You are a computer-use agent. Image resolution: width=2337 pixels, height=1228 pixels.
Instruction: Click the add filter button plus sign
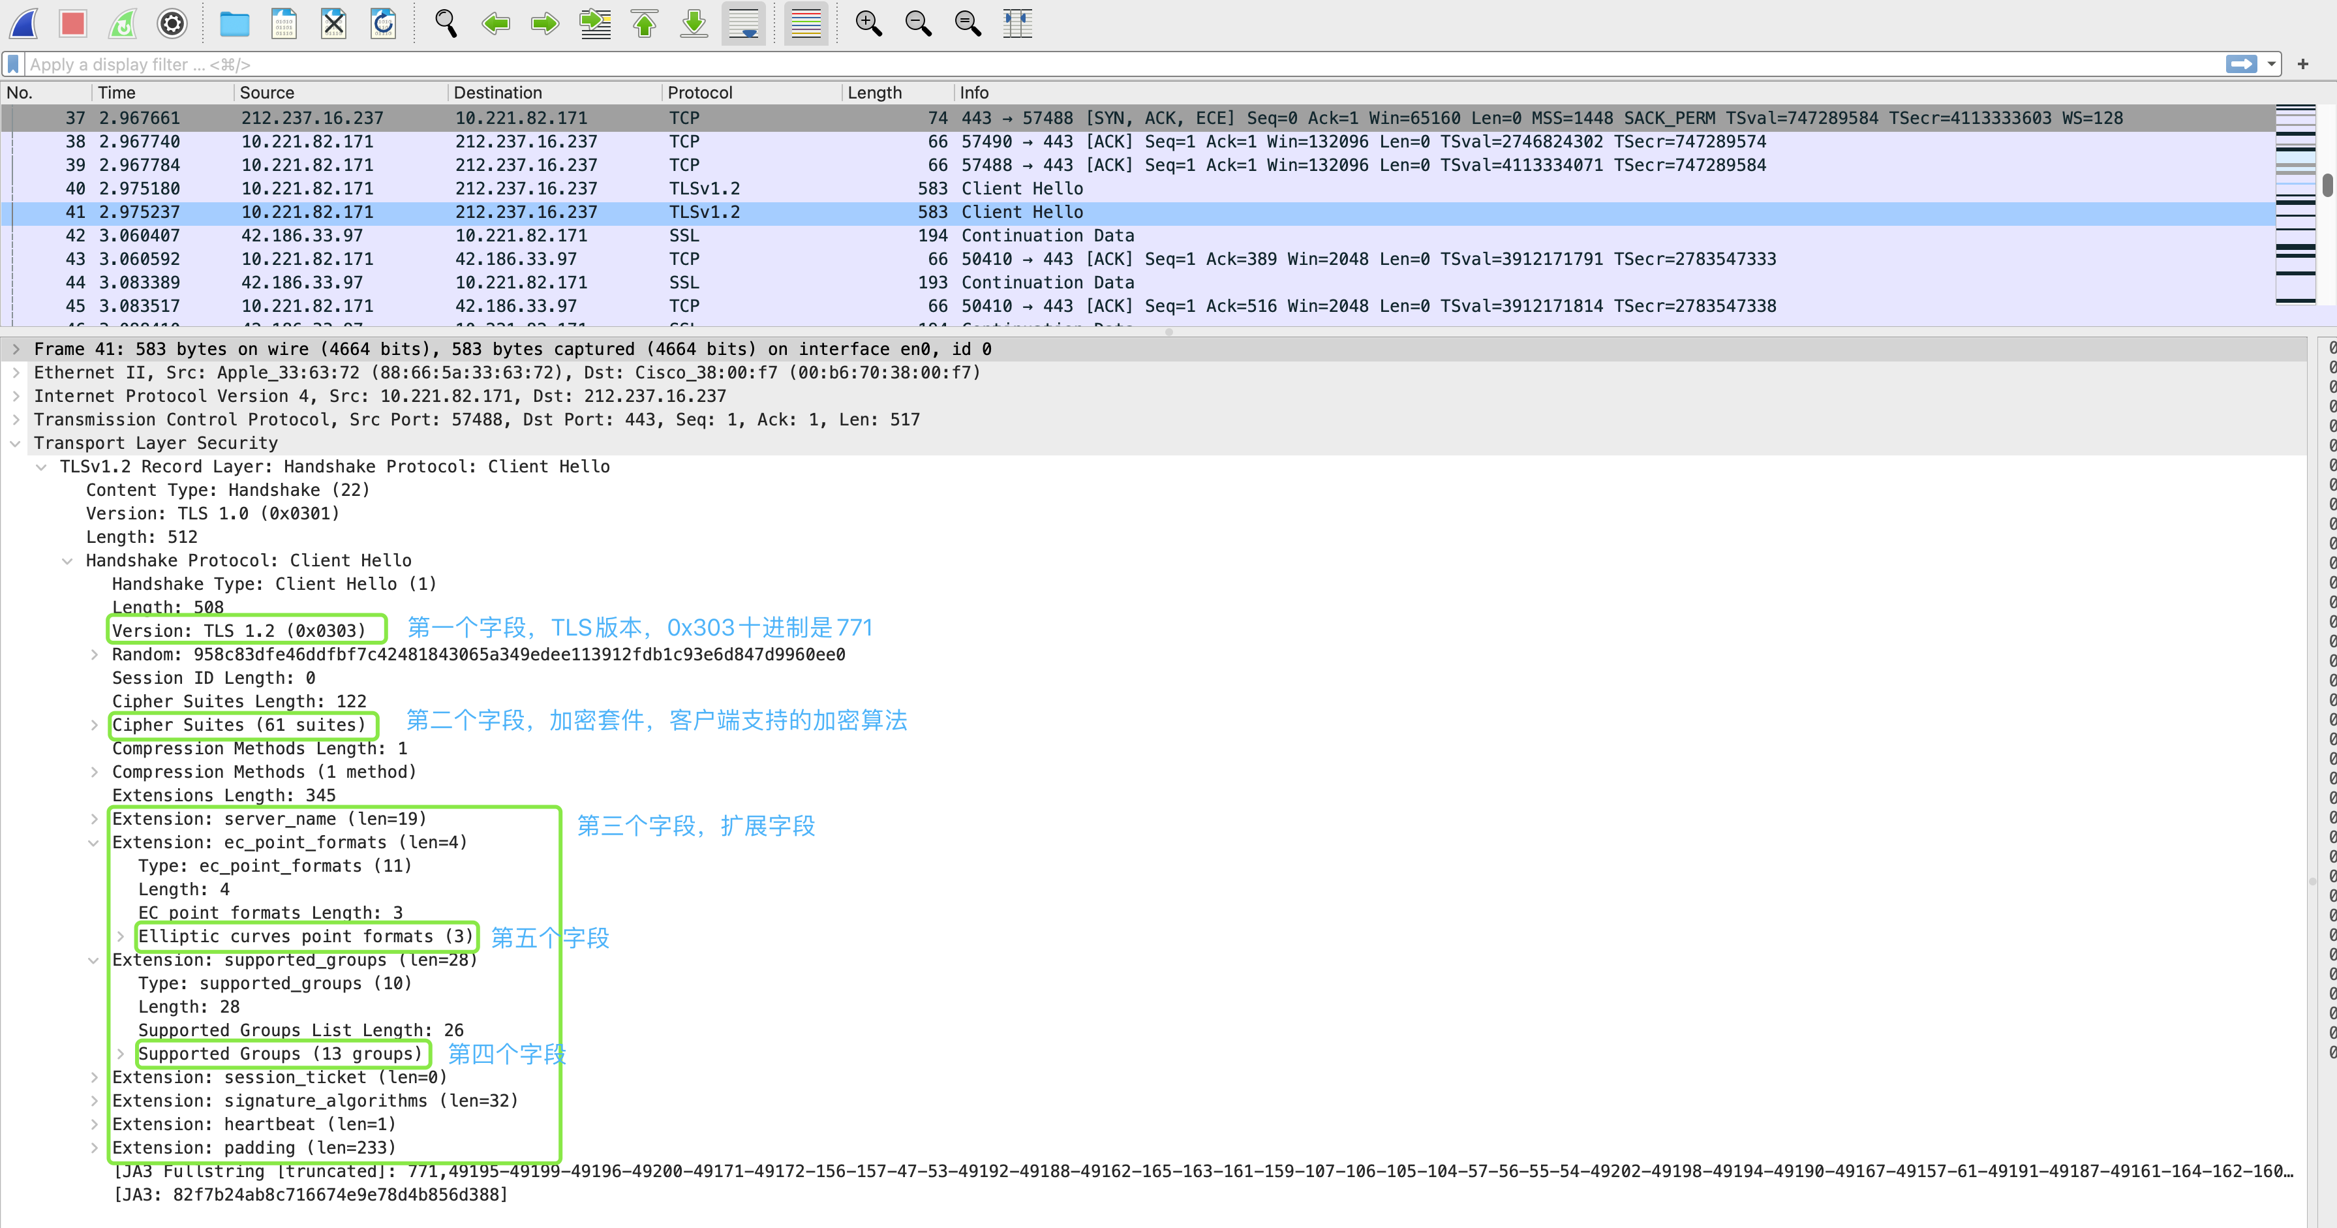[x=2302, y=65]
